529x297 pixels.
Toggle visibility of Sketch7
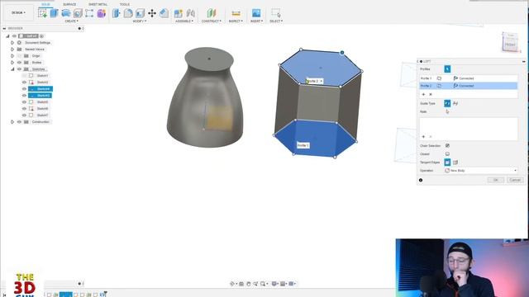click(x=24, y=115)
